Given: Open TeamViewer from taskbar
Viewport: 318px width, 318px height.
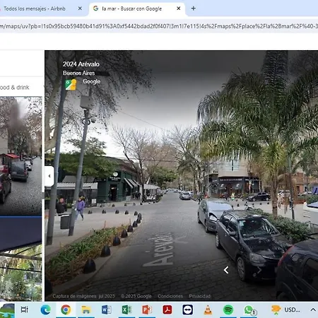Looking at the screenshot, I should click(x=187, y=310).
